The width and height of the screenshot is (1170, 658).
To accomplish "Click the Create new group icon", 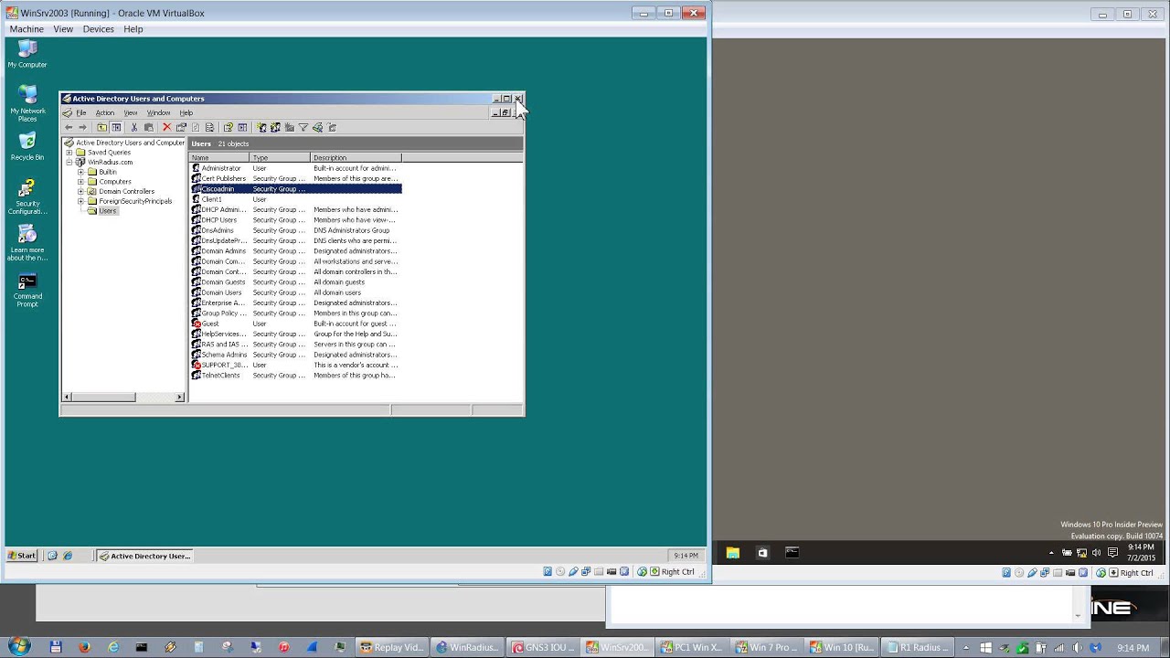I will (x=275, y=127).
